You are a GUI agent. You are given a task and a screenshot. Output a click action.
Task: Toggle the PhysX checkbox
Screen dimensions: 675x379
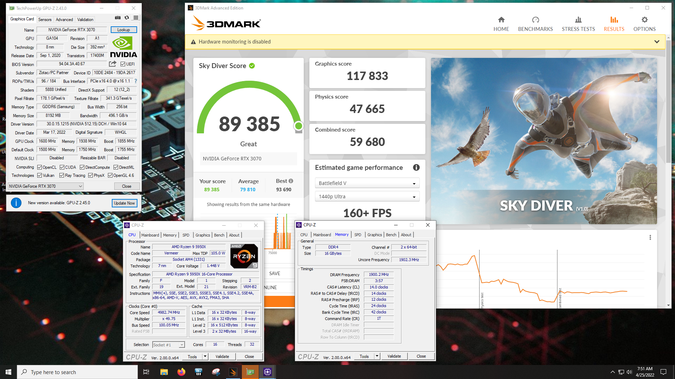pos(90,175)
